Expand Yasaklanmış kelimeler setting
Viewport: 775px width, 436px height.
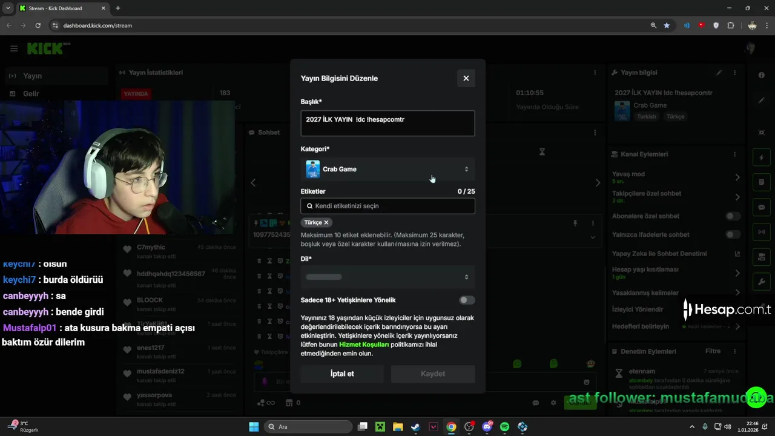tap(737, 293)
